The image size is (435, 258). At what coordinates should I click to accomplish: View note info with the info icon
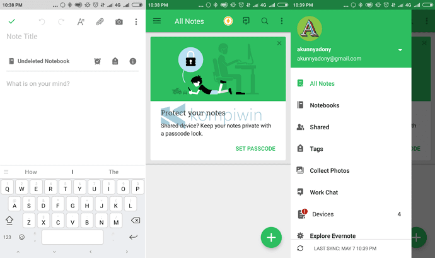click(x=133, y=61)
